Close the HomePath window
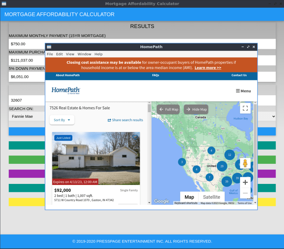284x249 pixels. click(254, 47)
